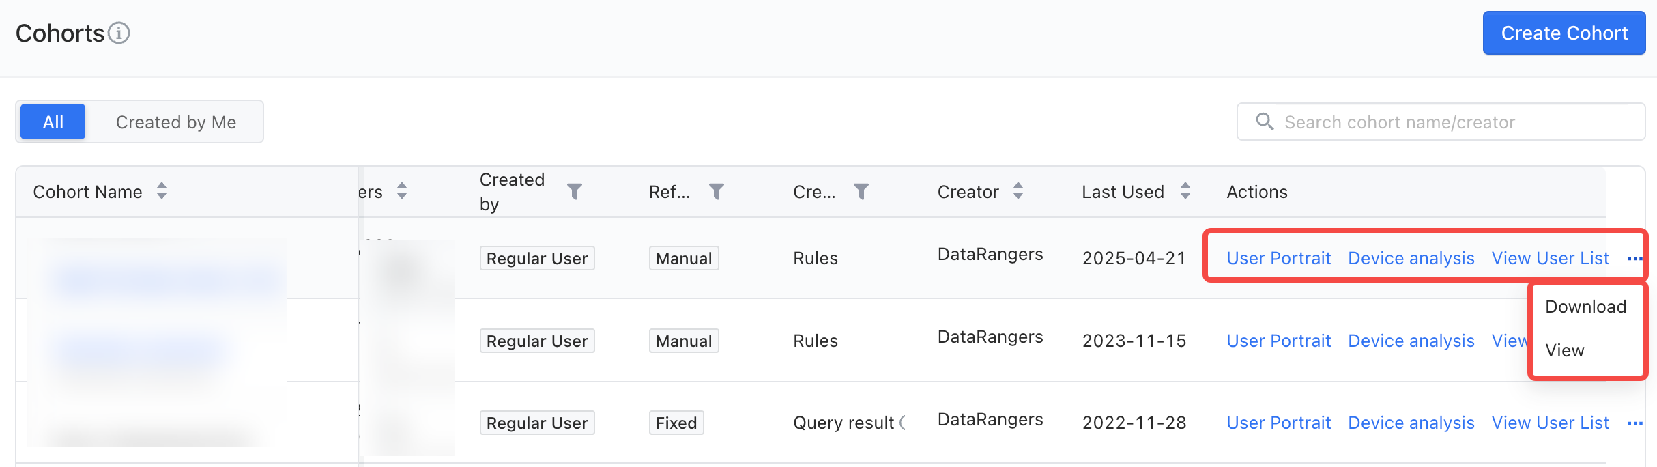Click DataRangers creator in 2022-11-28 row

(x=990, y=419)
